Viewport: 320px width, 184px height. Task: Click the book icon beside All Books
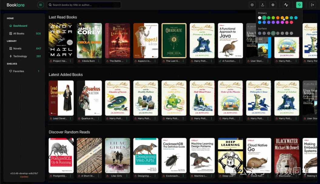(11, 33)
